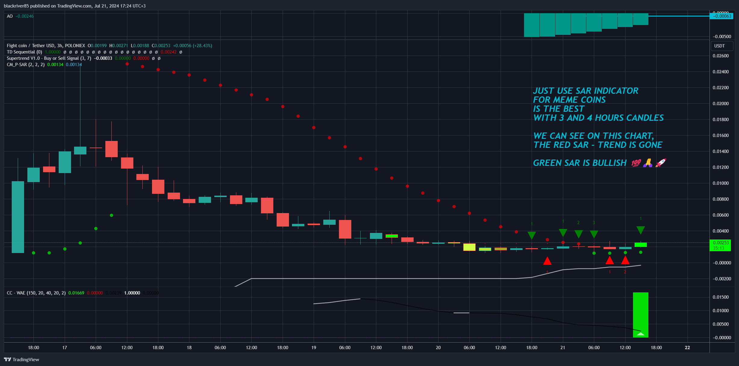
Task: Click the rocket emoji in the annotation
Action: (661, 163)
